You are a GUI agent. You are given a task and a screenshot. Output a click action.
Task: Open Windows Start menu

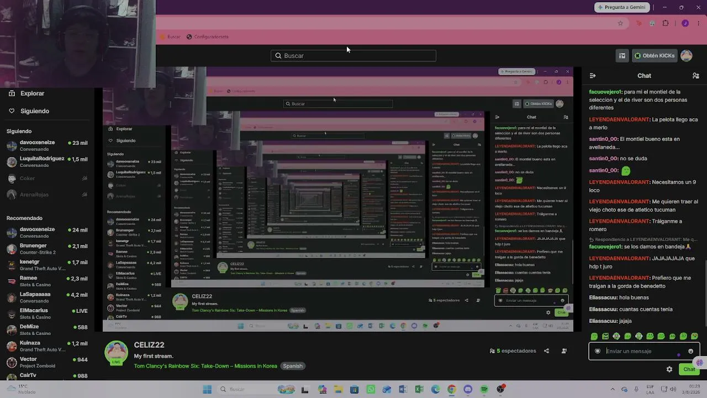pyautogui.click(x=207, y=389)
